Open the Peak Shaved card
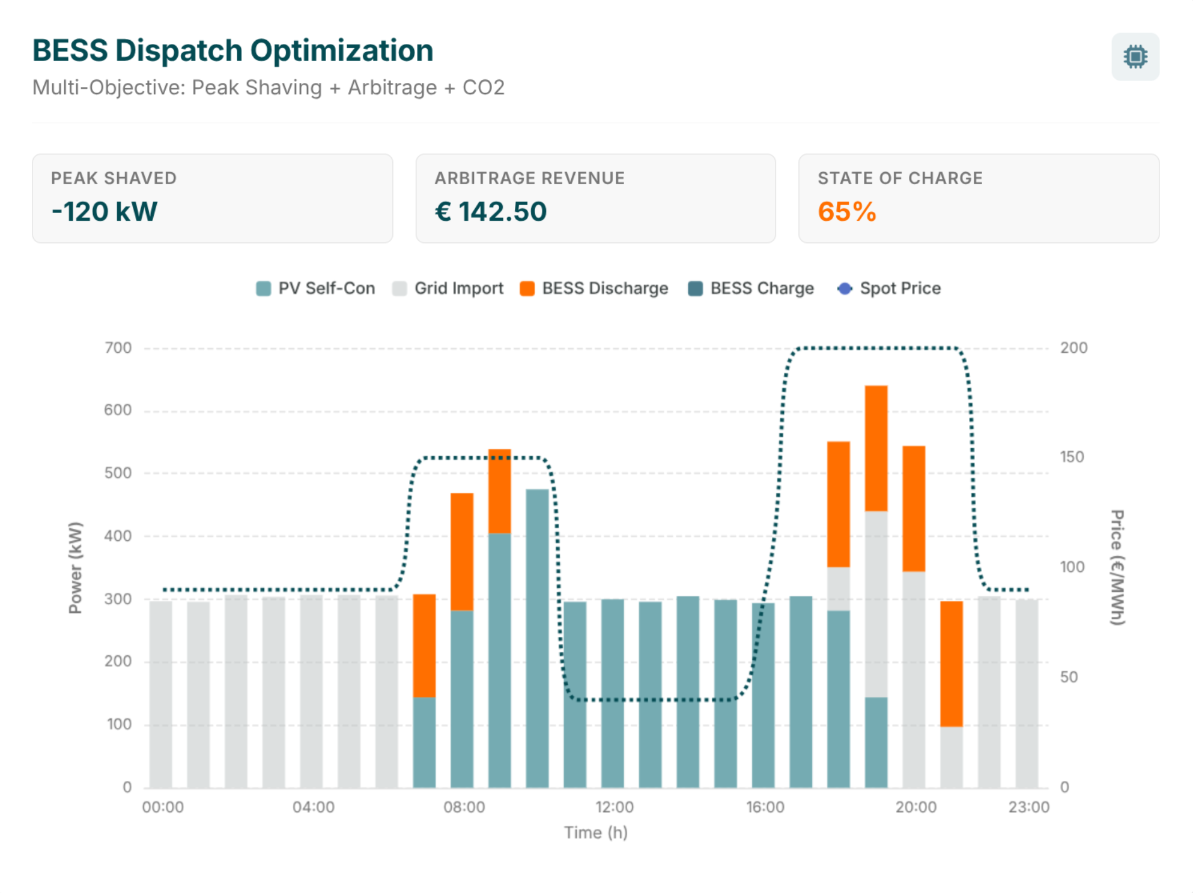Viewport: 1193px width, 893px height. tap(212, 198)
